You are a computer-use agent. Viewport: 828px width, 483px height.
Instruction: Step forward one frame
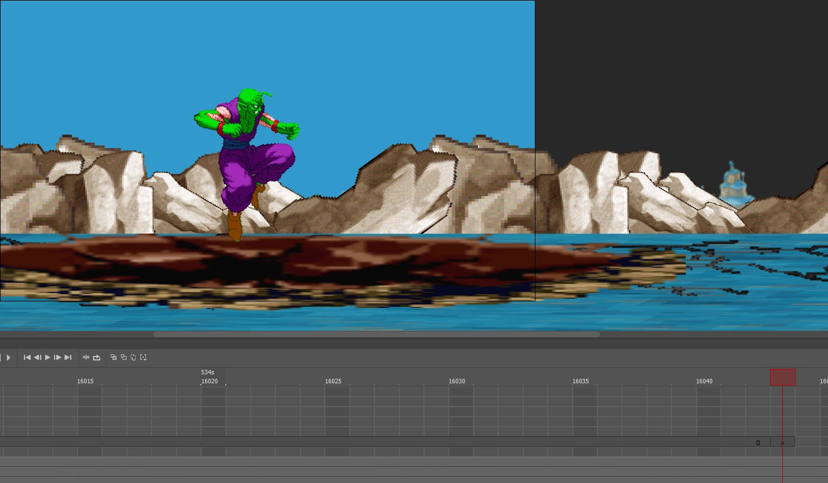click(x=57, y=358)
